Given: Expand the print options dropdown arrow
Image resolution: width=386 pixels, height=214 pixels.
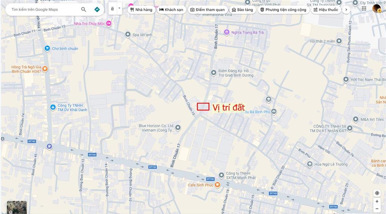Looking at the screenshot, I should tap(119, 8).
